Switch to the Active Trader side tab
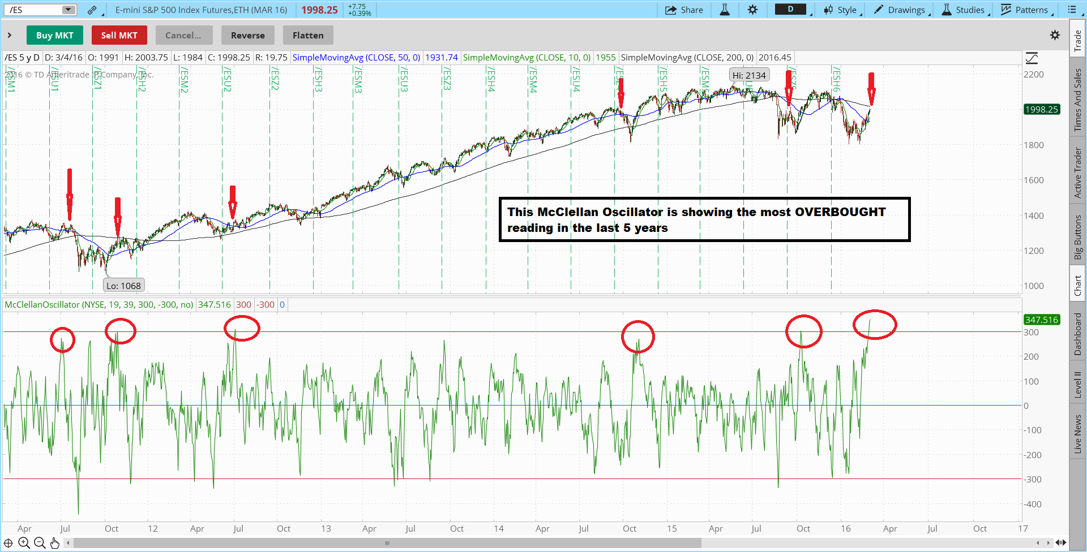1087x552 pixels. click(1078, 173)
